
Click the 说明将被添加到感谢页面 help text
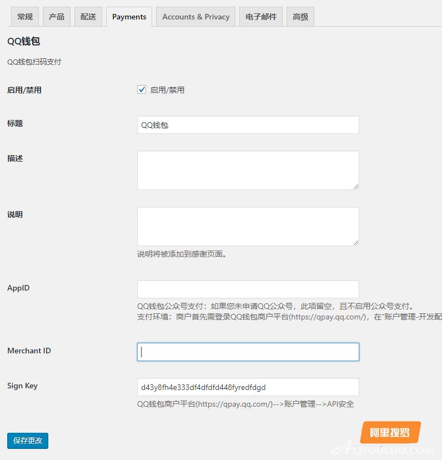pyautogui.click(x=182, y=254)
